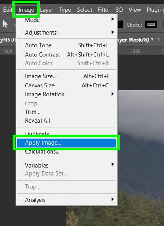
Task: Open the Layer menu
Action: 47,10
